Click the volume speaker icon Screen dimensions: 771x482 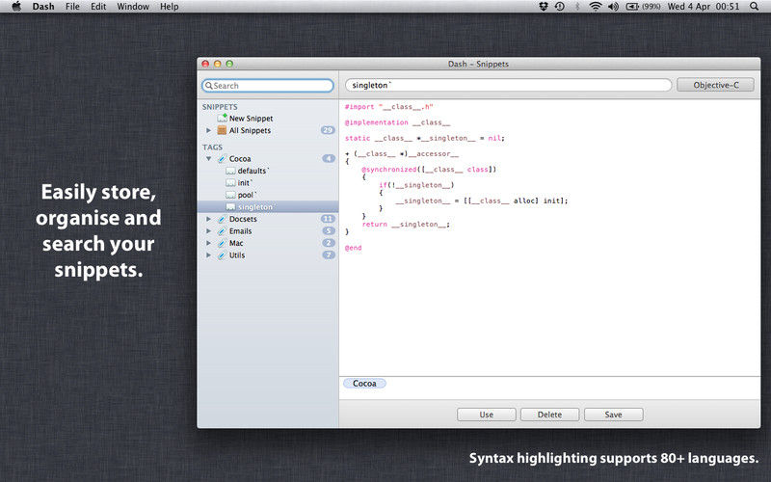613,7
